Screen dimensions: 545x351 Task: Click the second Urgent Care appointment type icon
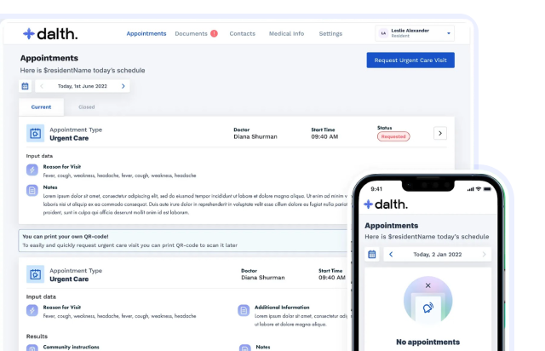point(35,274)
